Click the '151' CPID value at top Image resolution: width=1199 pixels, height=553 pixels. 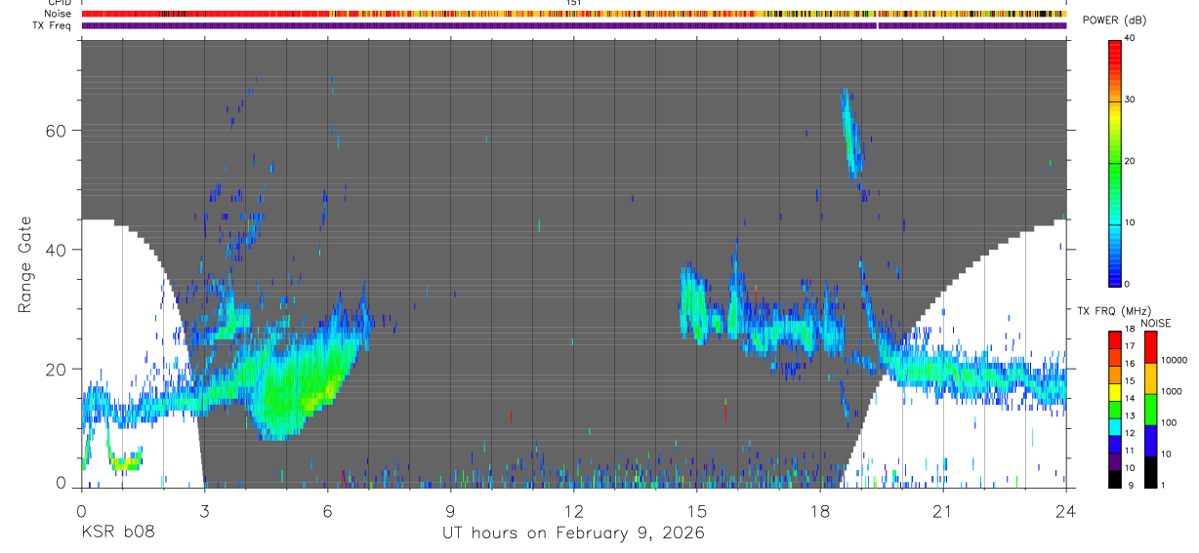[x=573, y=4]
